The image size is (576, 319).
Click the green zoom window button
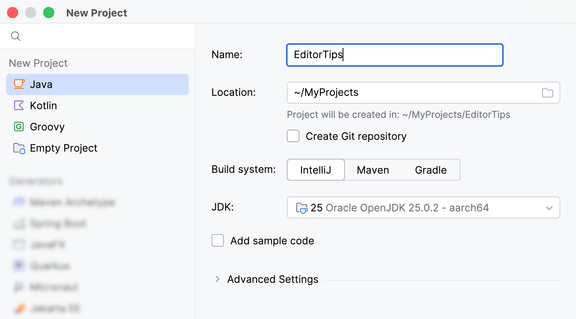tap(48, 13)
